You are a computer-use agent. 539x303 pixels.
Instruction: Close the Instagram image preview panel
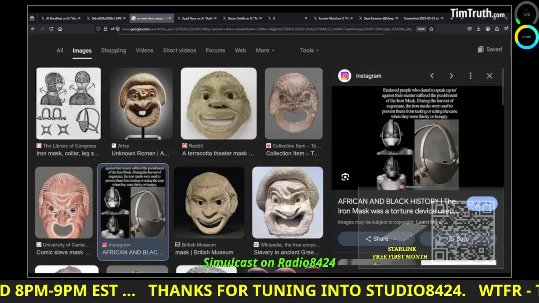pos(489,76)
